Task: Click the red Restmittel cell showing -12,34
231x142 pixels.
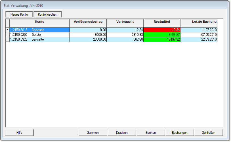Action: click(x=162, y=30)
